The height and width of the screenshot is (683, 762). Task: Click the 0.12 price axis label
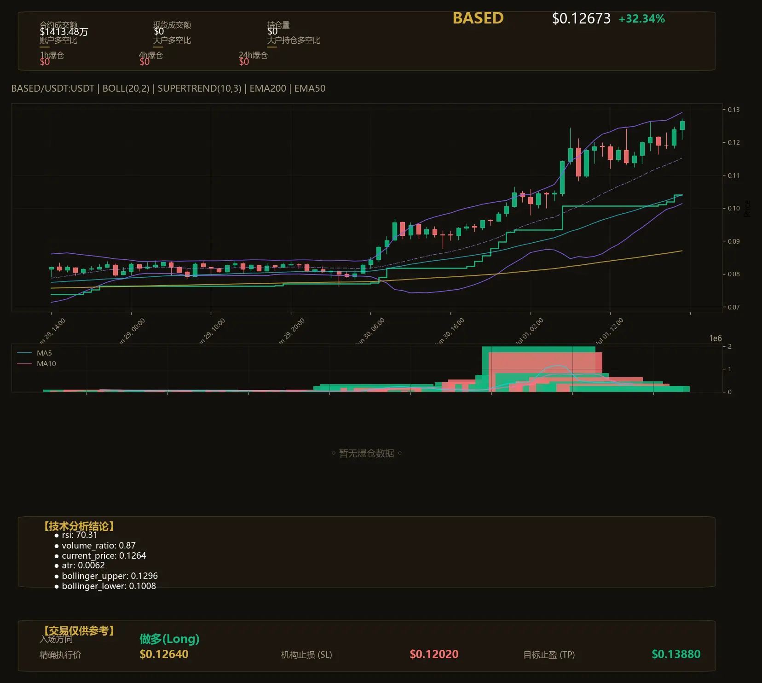733,142
